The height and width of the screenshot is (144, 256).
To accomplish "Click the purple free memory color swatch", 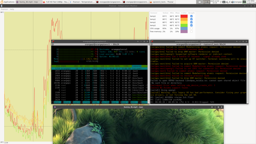I will click(184, 31).
